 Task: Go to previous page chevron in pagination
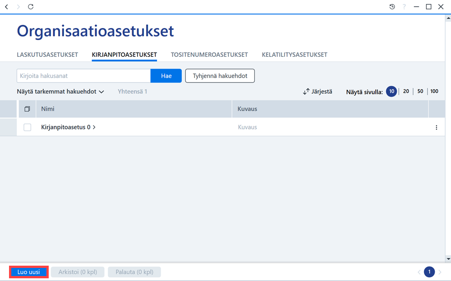[x=419, y=272]
